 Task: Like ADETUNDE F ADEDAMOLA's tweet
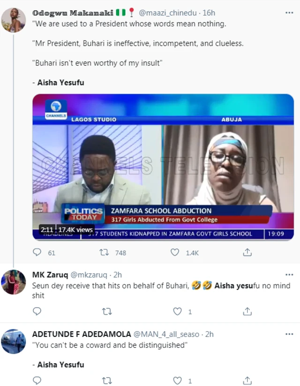[177, 381]
